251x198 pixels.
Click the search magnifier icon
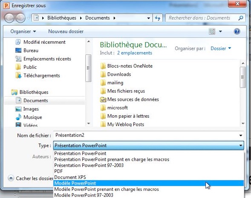coord(241,18)
